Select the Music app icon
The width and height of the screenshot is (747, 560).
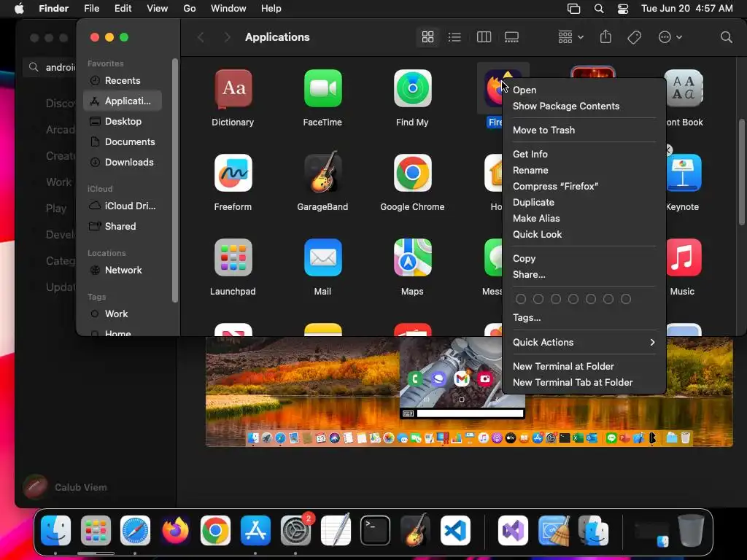pos(684,257)
